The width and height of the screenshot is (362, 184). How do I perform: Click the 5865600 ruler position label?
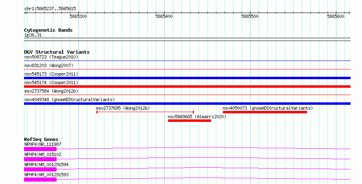[x=336, y=16]
